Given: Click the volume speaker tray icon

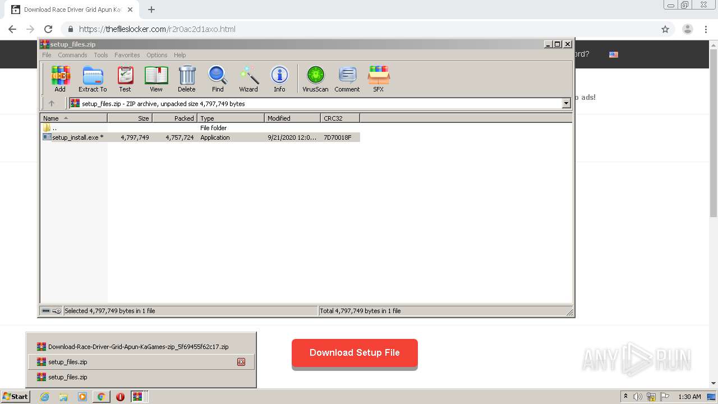Looking at the screenshot, I should 638,397.
